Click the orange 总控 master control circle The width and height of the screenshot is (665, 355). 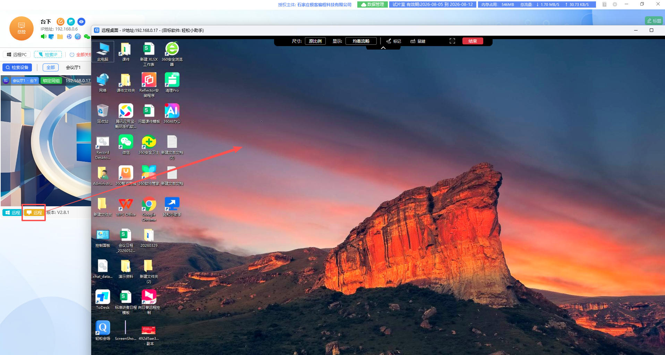pos(22,28)
